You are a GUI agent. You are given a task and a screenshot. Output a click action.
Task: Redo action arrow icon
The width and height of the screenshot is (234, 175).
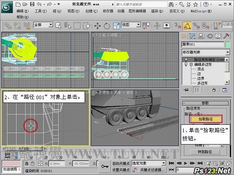coord(50,4)
